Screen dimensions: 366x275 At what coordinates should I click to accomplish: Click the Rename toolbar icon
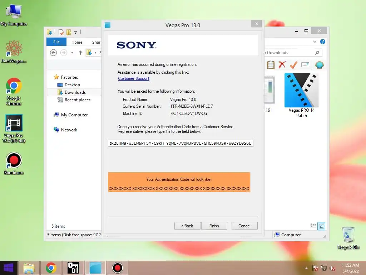click(305, 65)
